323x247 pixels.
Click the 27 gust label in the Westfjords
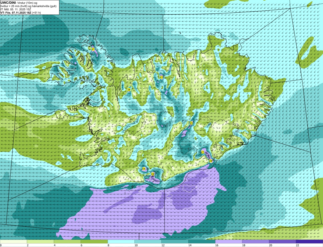pyautogui.click(x=93, y=49)
